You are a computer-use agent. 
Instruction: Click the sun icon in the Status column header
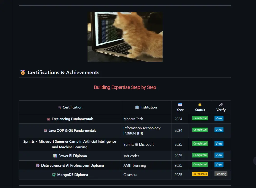pyautogui.click(x=200, y=104)
